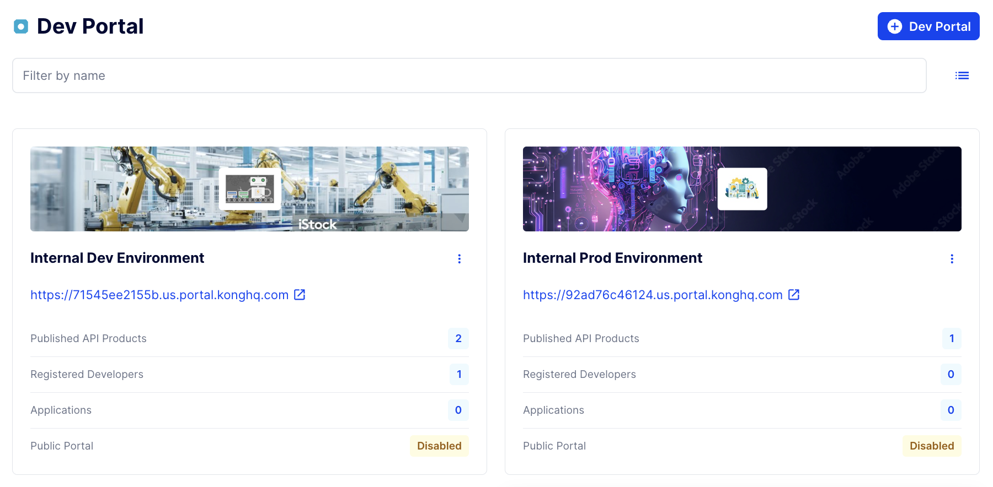Open the 71545ee2155b portal URL link
This screenshot has height=487, width=993.
coord(159,295)
